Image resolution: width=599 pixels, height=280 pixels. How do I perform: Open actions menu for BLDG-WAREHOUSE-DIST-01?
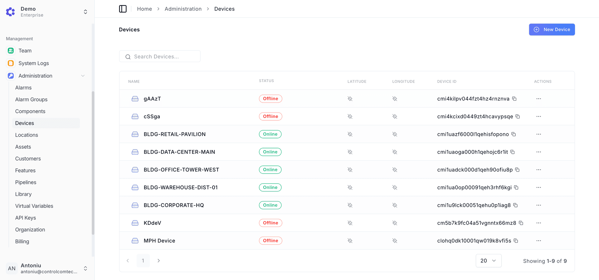(x=539, y=188)
